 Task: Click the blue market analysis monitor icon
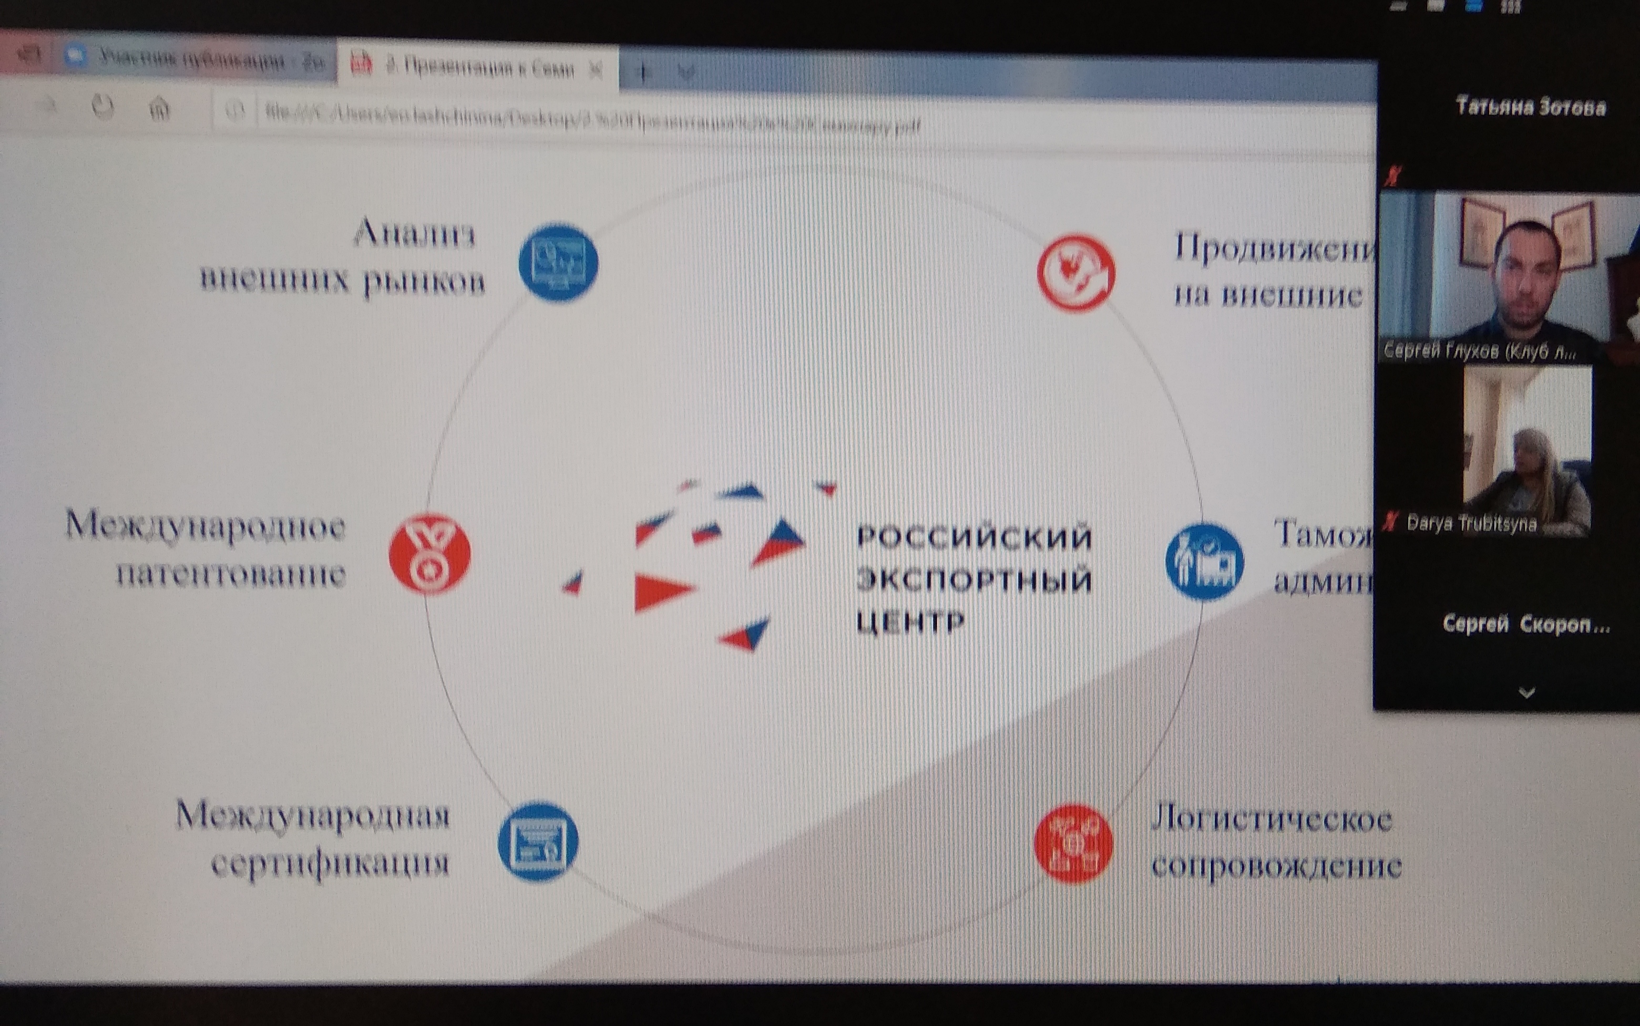[558, 263]
